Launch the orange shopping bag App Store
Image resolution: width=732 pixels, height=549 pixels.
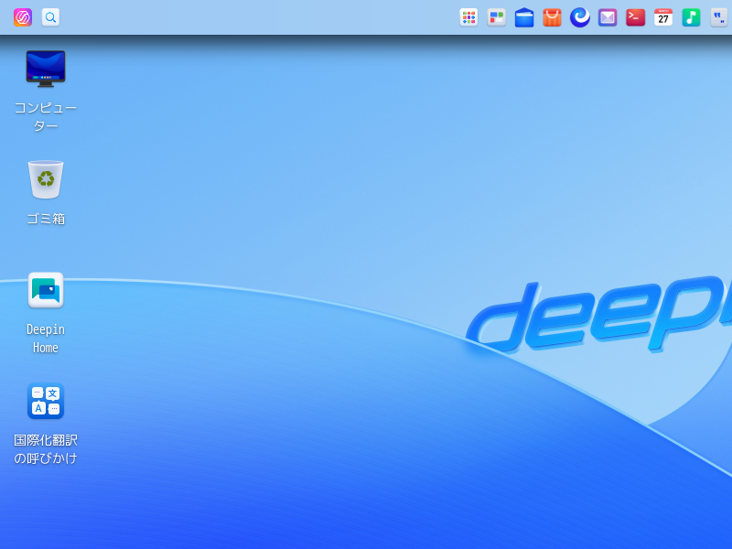pos(552,17)
